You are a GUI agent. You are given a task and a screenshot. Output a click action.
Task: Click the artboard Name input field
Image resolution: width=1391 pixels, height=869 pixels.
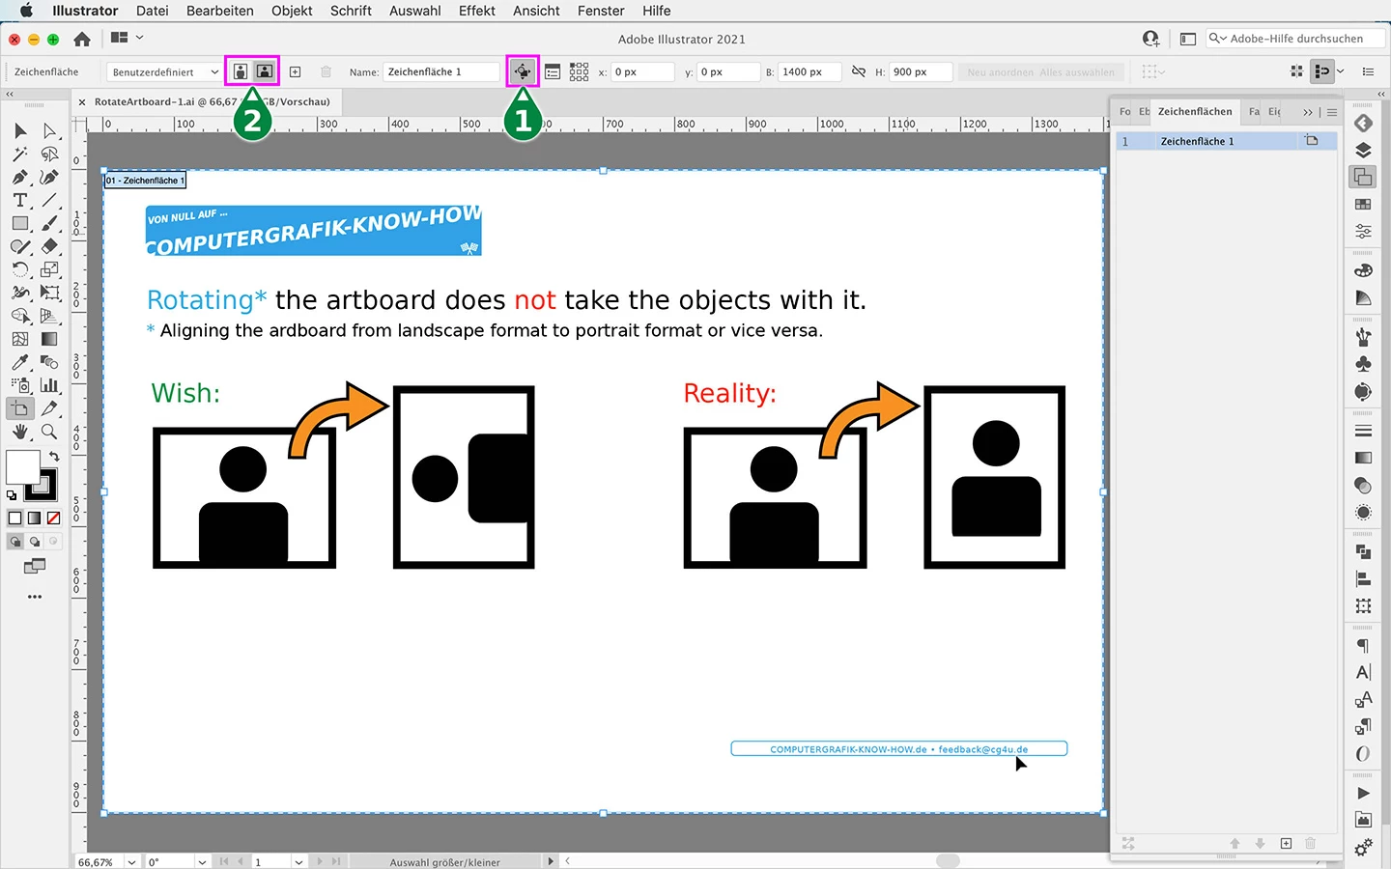pyautogui.click(x=441, y=72)
